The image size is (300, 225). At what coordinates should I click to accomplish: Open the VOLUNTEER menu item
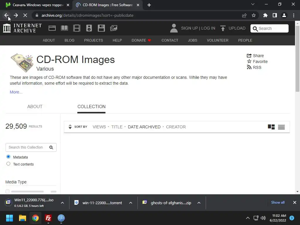(x=218, y=40)
